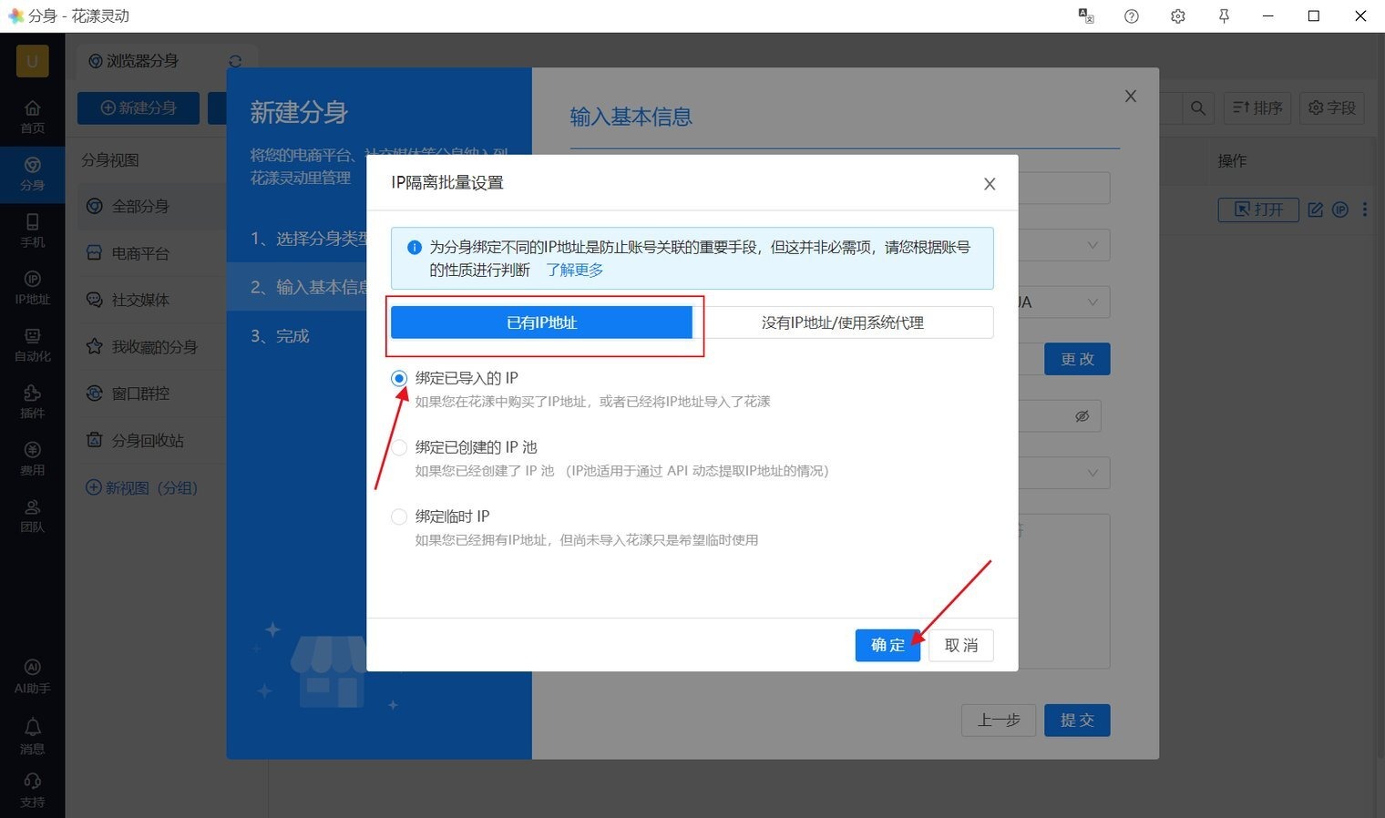Click the help question mark icon

click(x=1131, y=16)
